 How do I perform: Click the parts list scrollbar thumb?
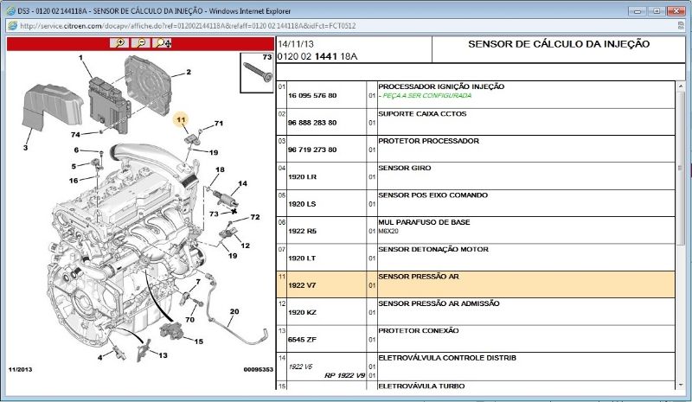(680, 168)
